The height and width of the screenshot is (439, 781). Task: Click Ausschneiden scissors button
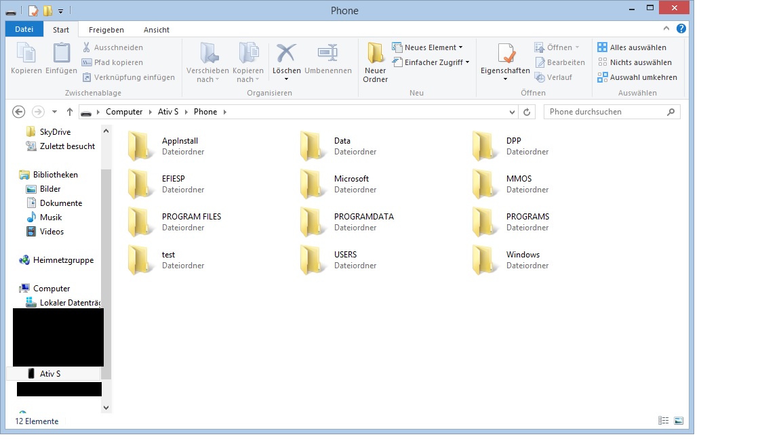tap(113, 47)
